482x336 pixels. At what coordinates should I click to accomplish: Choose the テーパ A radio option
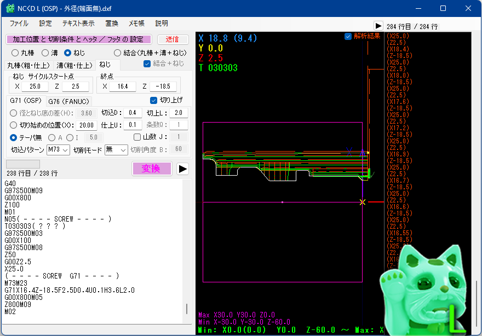click(x=52, y=137)
